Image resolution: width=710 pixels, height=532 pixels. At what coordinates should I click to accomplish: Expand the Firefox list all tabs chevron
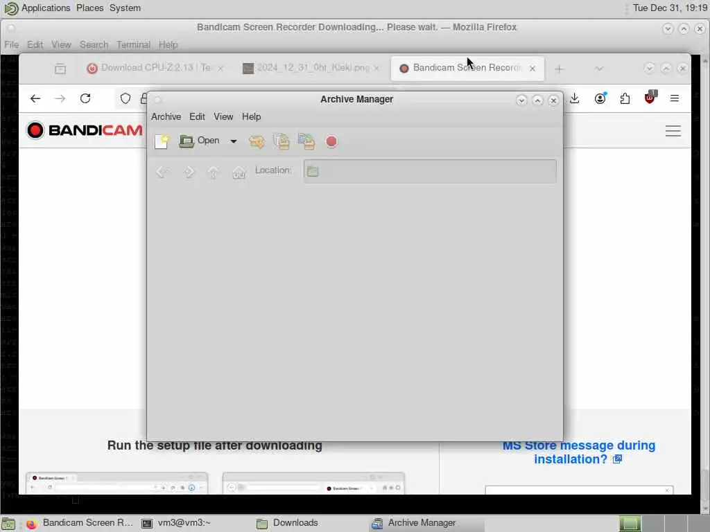(x=600, y=69)
